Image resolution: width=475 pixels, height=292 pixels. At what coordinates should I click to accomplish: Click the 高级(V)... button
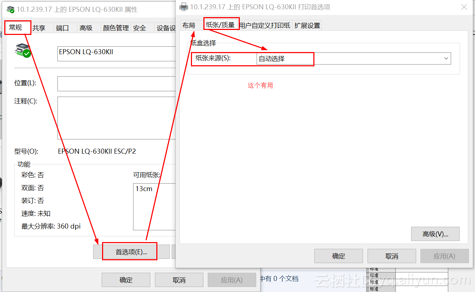point(435,234)
